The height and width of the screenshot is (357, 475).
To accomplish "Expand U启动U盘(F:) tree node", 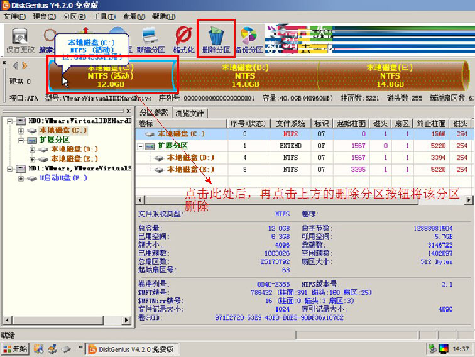I will point(21,178).
